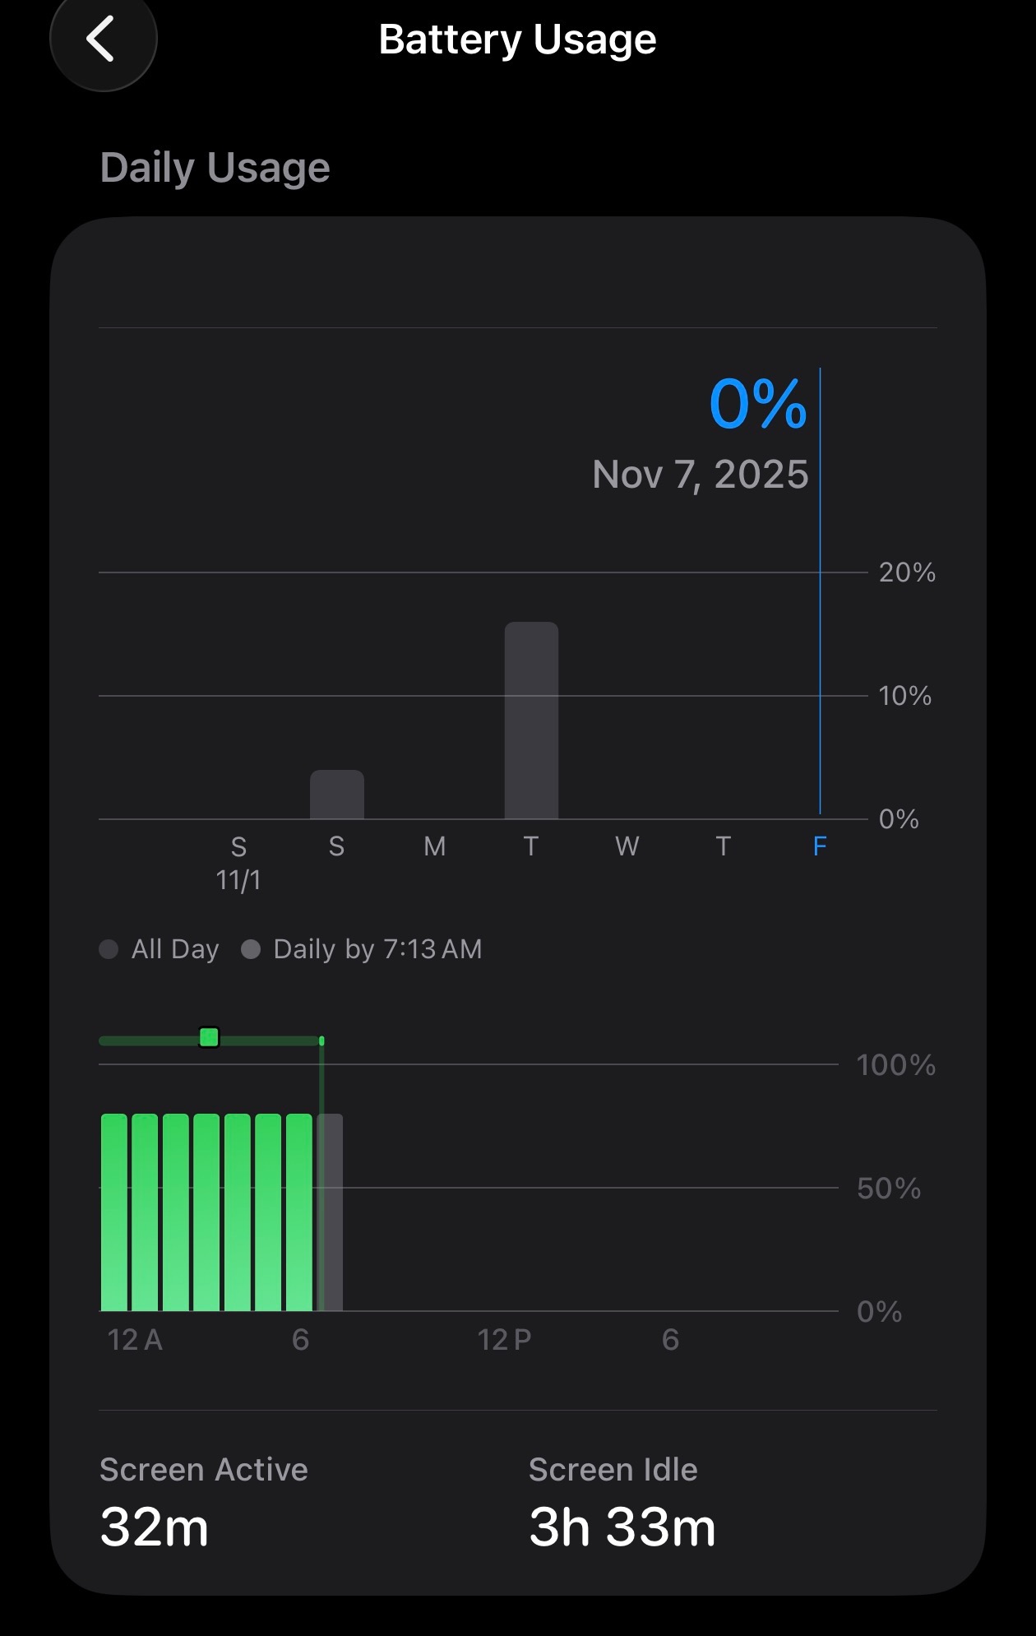Viewport: 1036px width, 1636px height.
Task: Tap the All Day legend dot
Action: (x=109, y=949)
